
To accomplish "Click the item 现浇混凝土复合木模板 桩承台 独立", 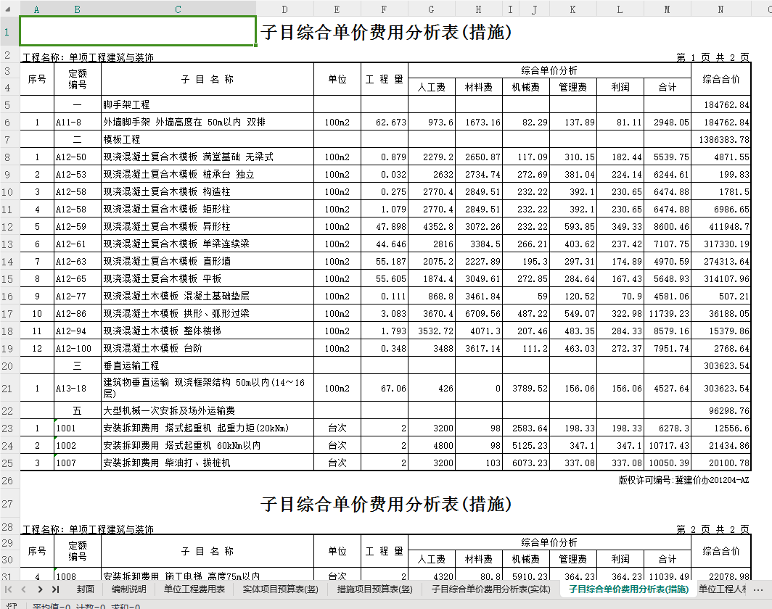I will (x=208, y=175).
